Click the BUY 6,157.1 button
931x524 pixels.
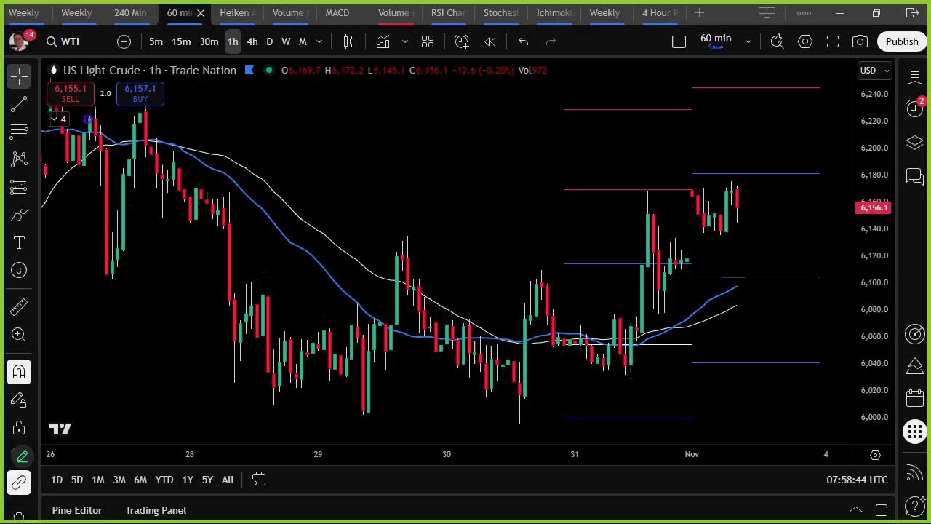point(140,93)
